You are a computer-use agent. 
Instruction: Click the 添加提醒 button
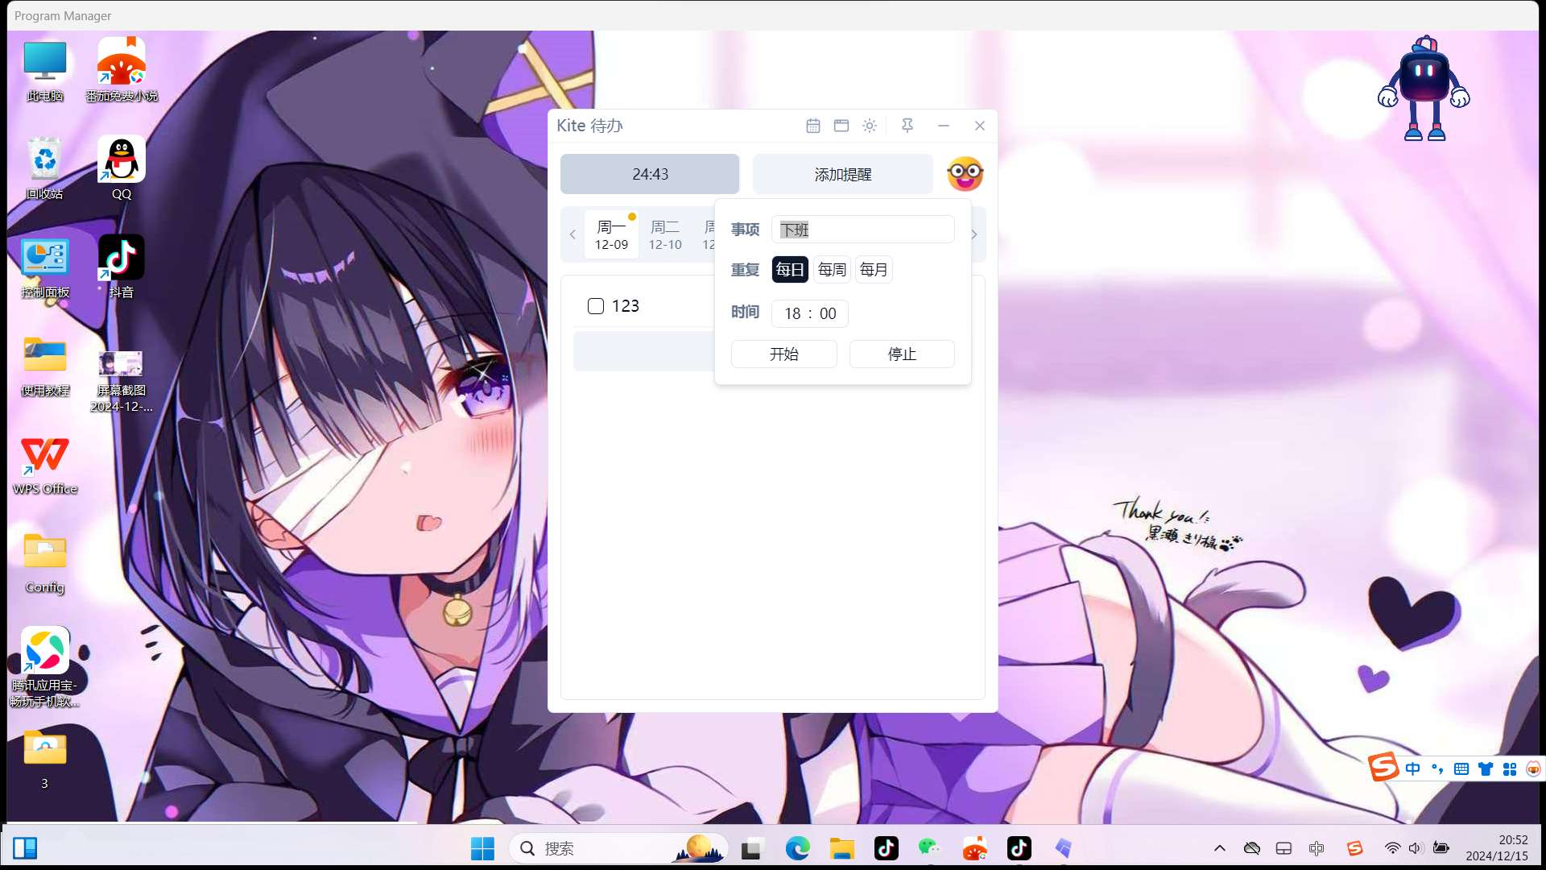(843, 174)
